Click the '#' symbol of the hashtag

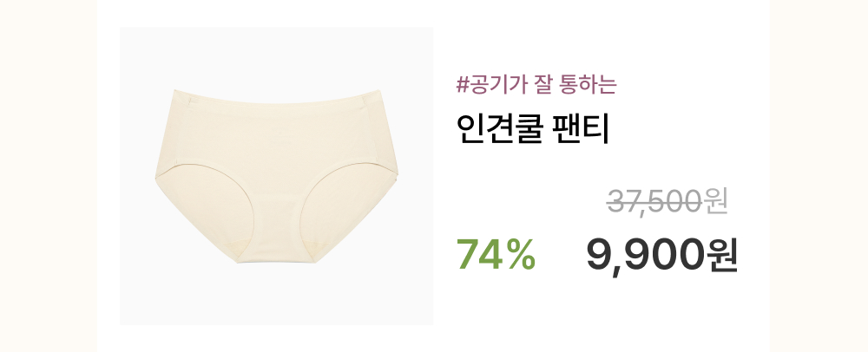tap(463, 86)
